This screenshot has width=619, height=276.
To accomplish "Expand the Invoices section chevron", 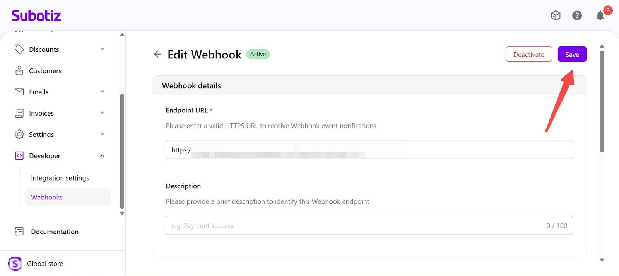I will tap(103, 113).
